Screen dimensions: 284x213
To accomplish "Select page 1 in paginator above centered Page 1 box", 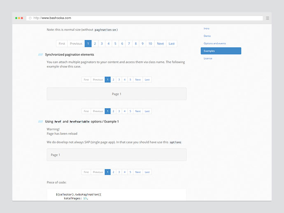I will 107,80.
